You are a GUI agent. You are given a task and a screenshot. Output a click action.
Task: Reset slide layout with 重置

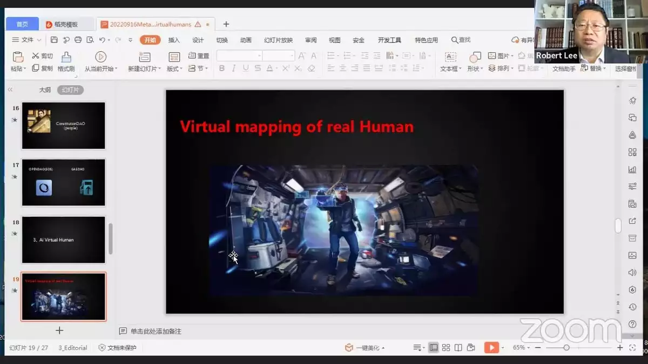199,56
